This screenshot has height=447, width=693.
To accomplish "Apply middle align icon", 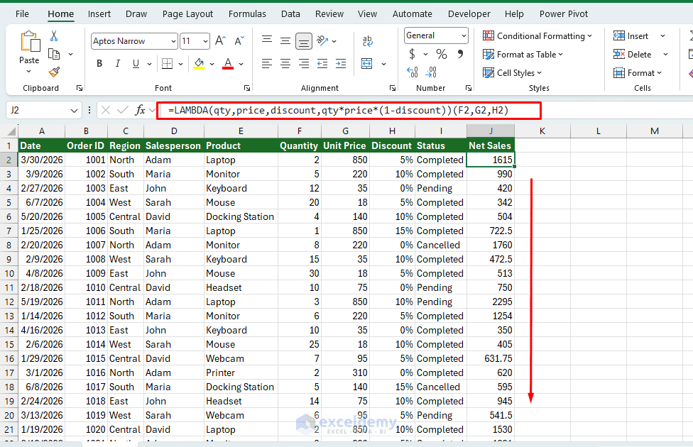I will 285,41.
